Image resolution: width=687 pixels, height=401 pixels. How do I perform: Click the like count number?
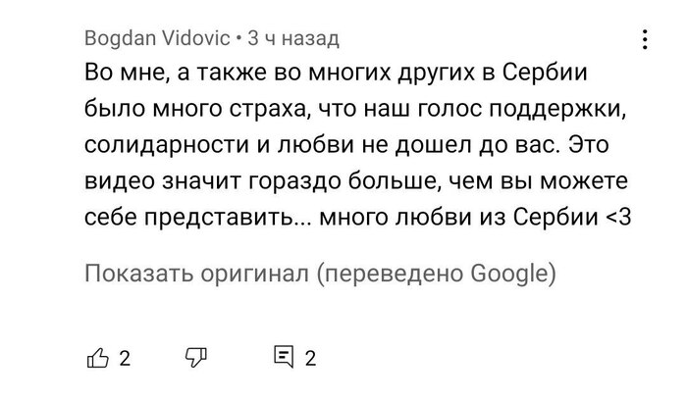click(125, 359)
